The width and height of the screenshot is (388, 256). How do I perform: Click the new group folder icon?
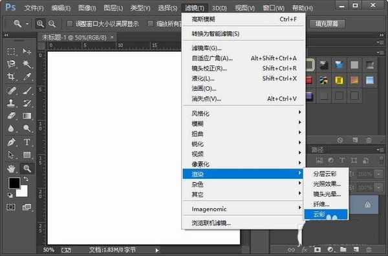[343, 250]
